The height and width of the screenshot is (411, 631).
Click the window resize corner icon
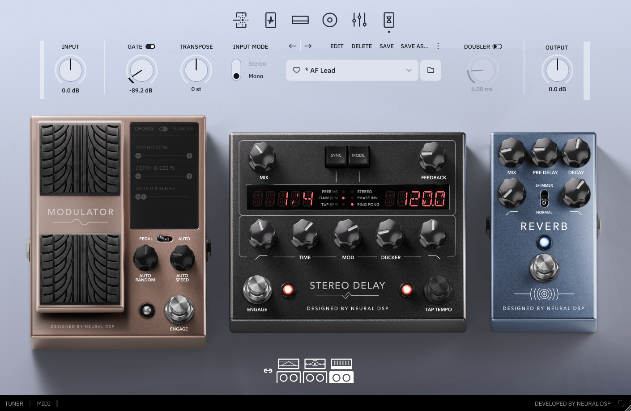[x=621, y=403]
